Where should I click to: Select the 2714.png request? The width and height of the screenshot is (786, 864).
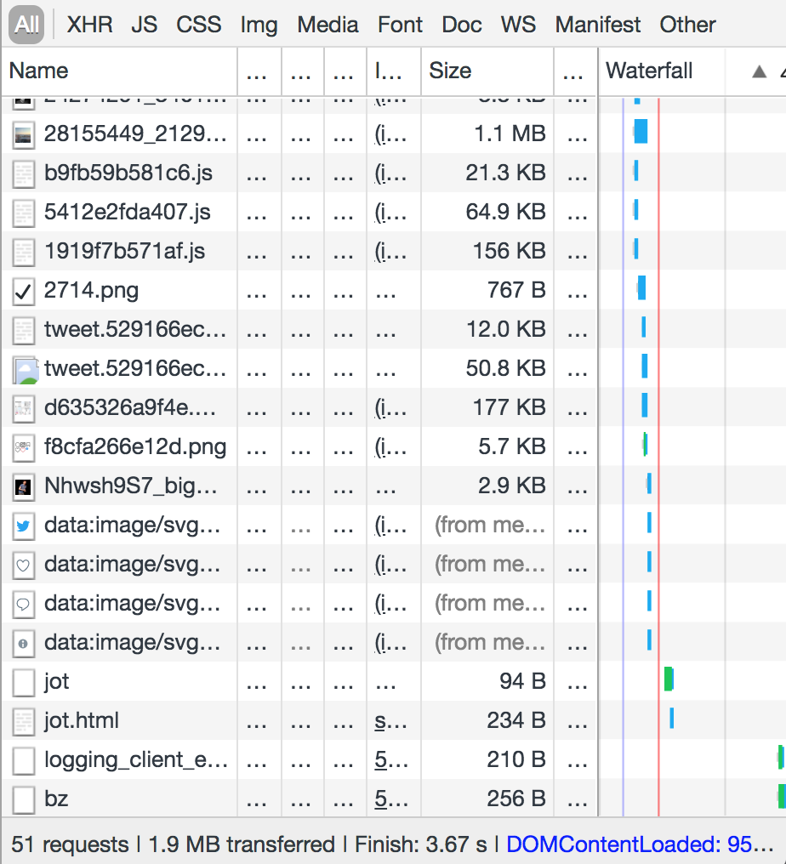91,290
